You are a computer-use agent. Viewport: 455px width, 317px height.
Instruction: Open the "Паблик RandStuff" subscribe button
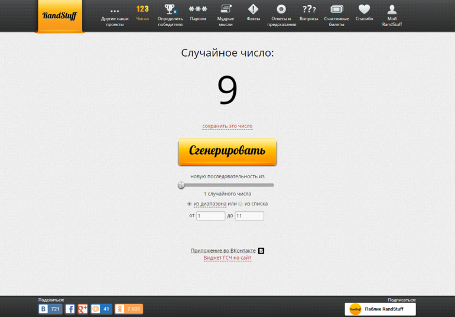click(380, 309)
